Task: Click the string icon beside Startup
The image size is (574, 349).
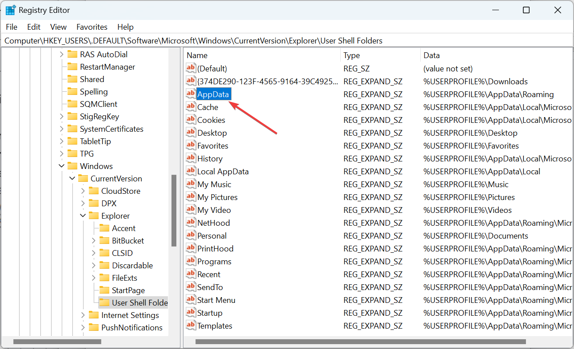Action: tap(191, 313)
